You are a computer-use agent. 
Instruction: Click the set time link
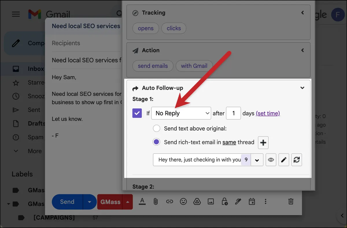click(268, 113)
